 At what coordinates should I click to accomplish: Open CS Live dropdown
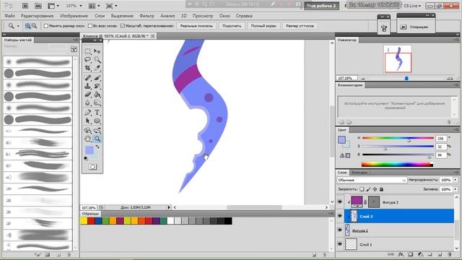(x=412, y=6)
